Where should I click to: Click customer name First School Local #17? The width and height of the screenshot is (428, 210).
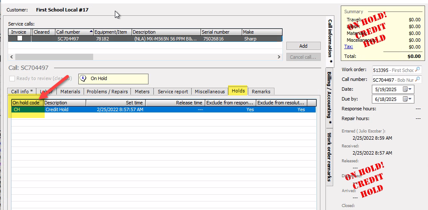62,10
